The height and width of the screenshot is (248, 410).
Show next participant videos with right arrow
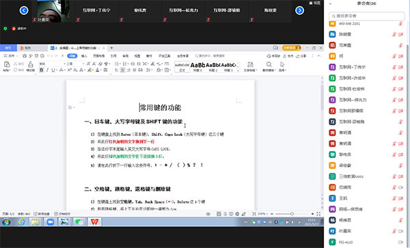coord(300,10)
